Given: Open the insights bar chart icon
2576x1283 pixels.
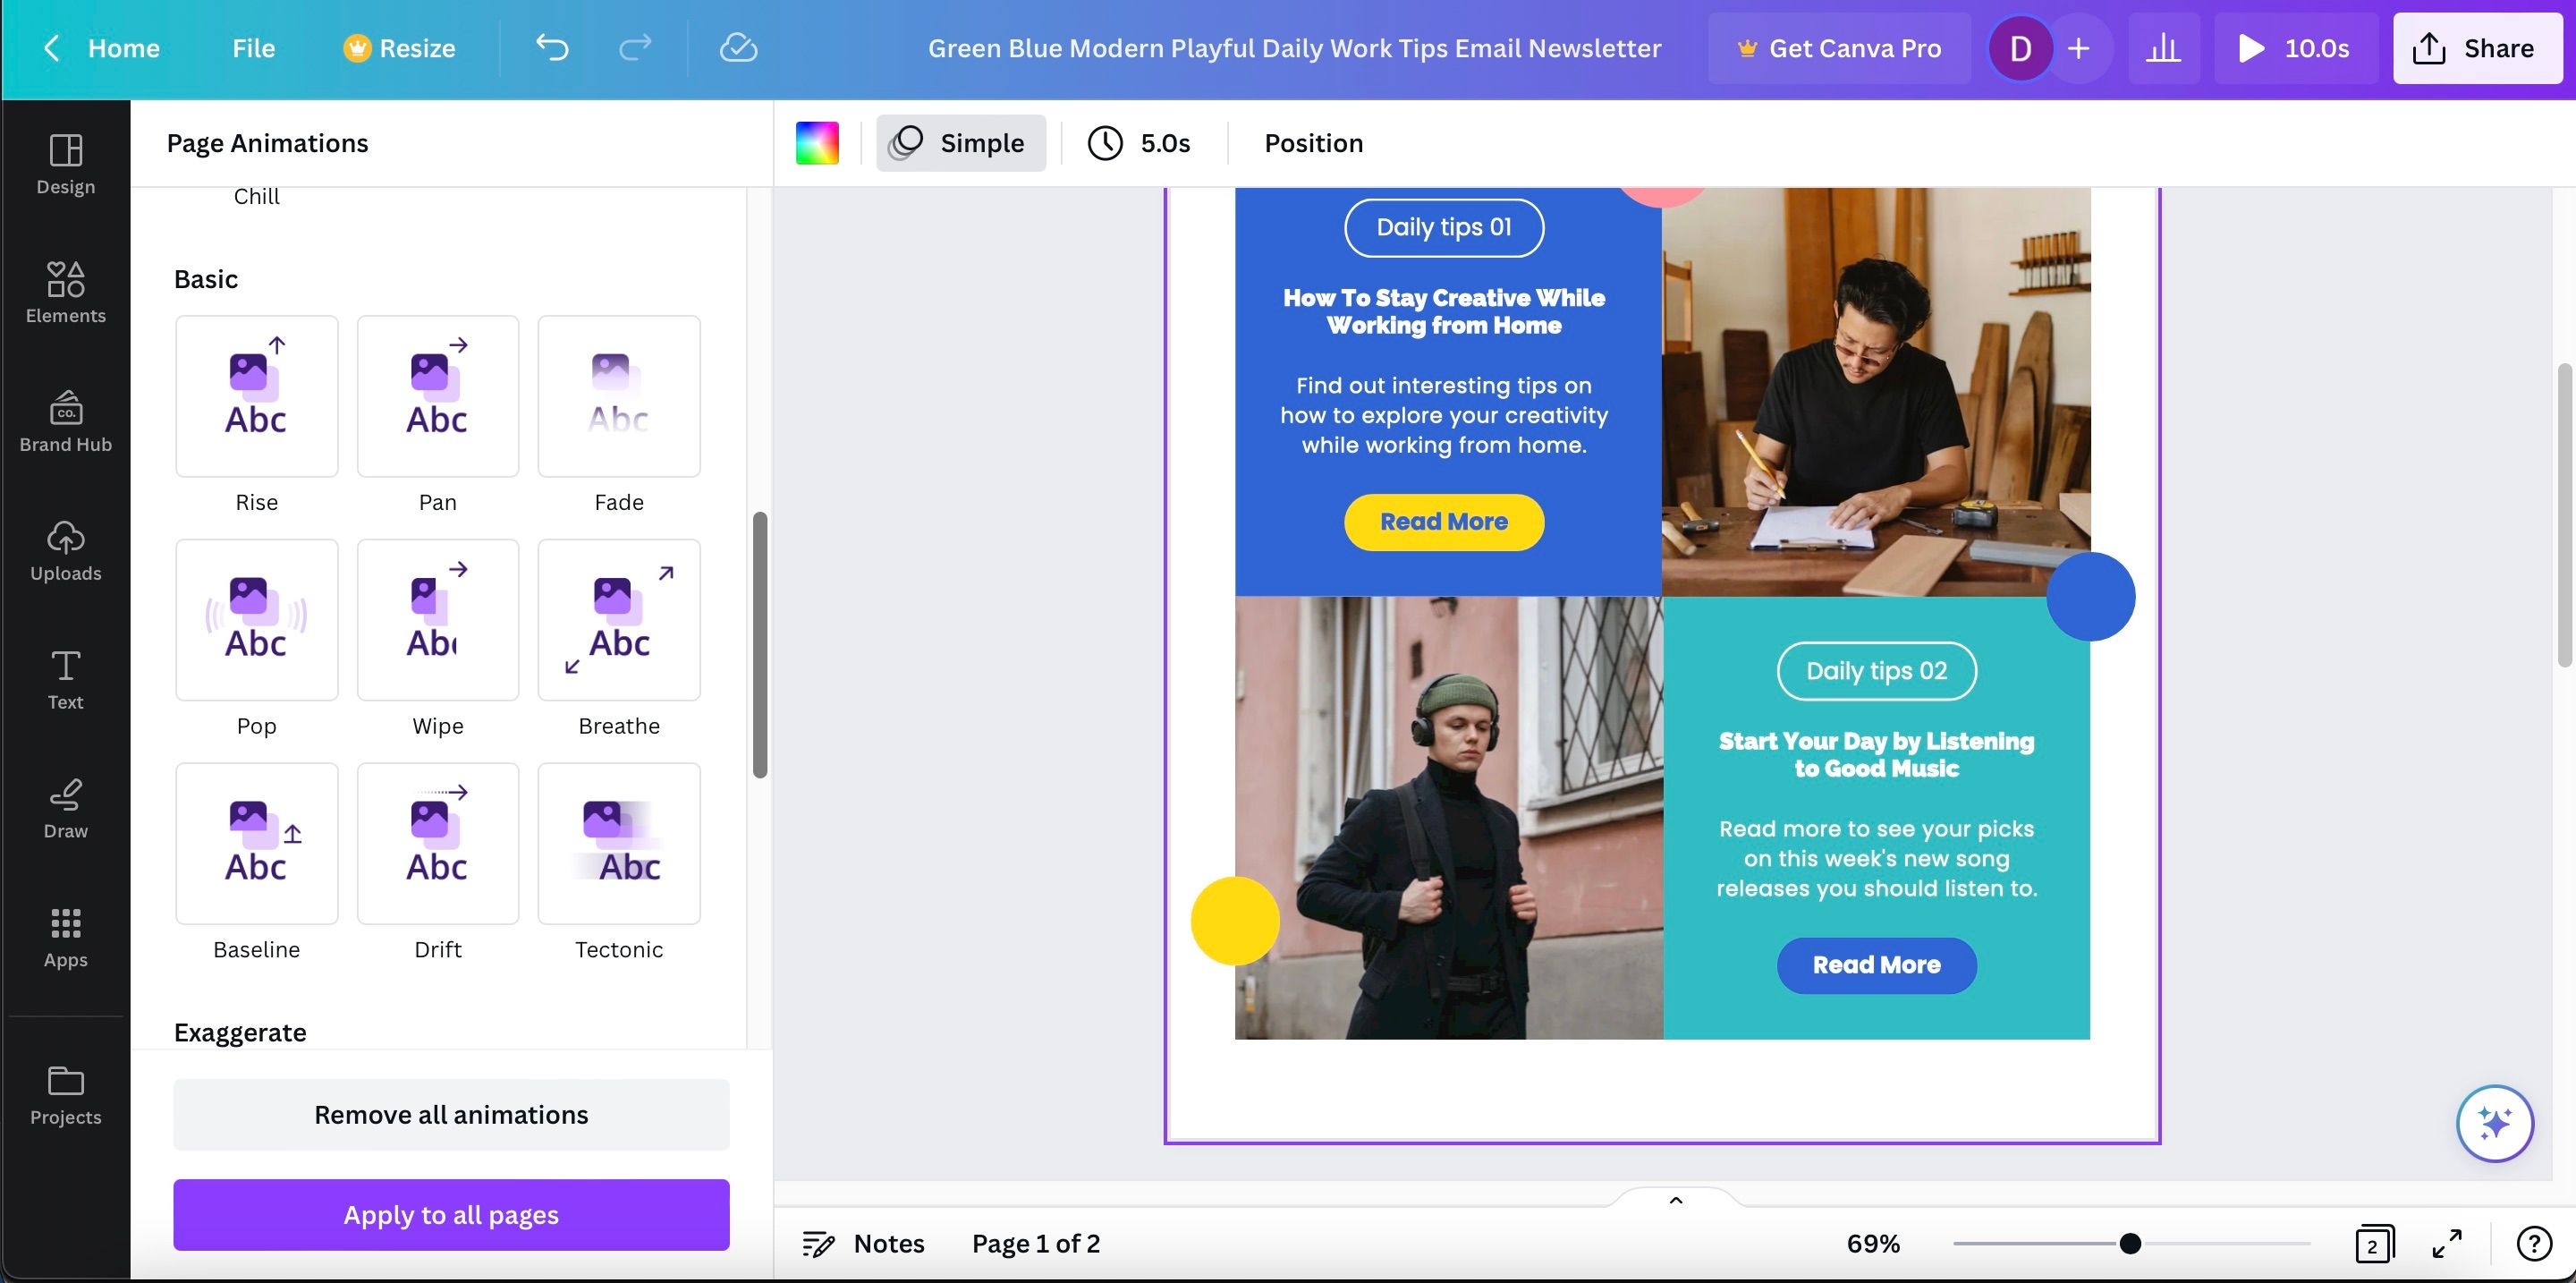Looking at the screenshot, I should pos(2162,48).
